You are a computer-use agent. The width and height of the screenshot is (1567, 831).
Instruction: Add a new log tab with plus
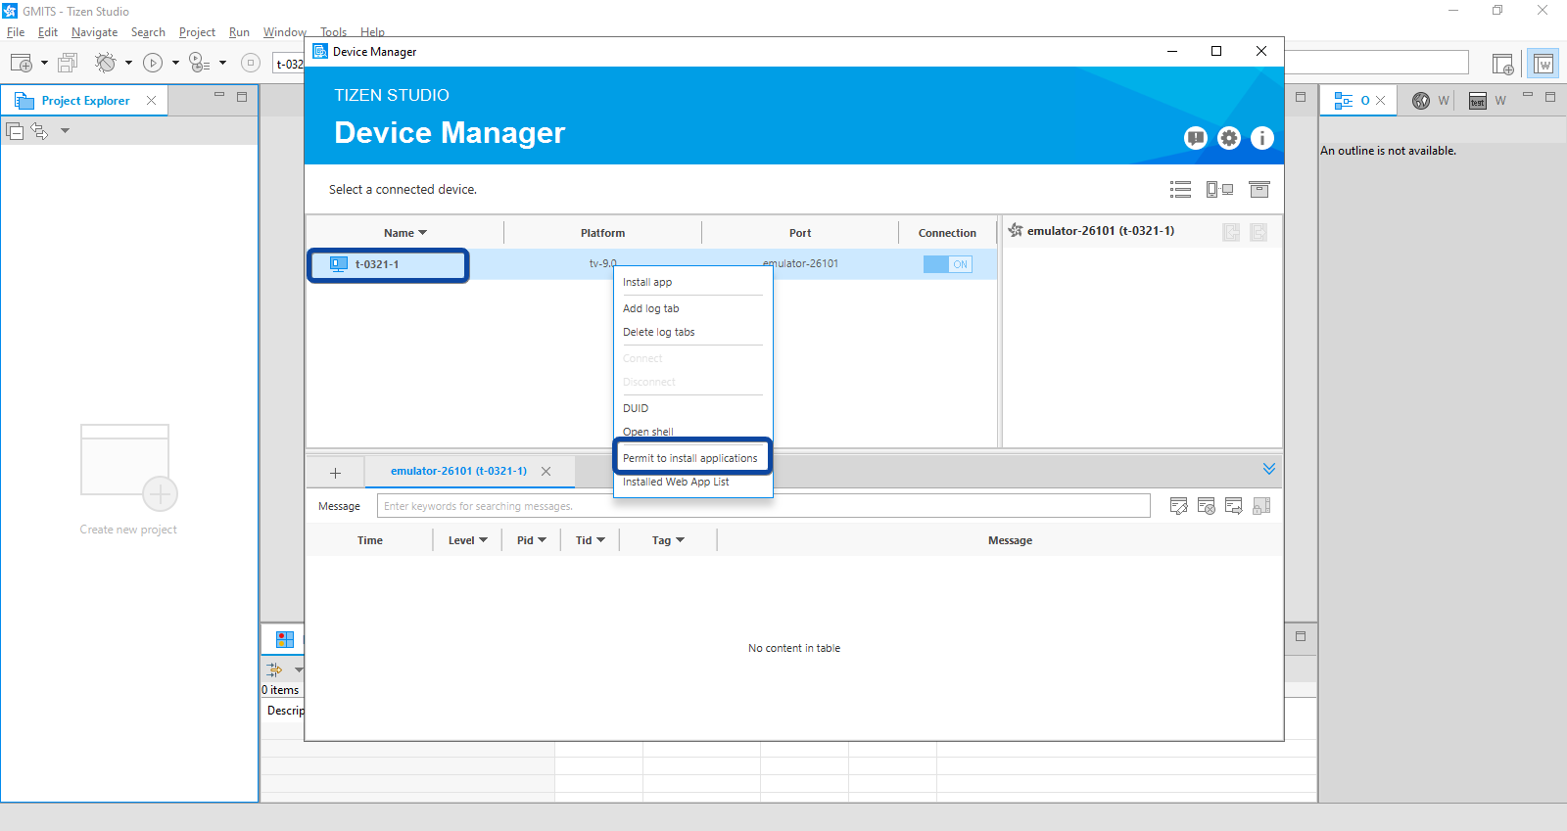point(335,473)
